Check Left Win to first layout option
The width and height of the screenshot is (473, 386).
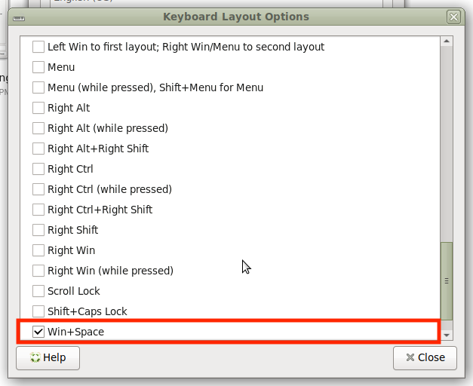pyautogui.click(x=38, y=47)
